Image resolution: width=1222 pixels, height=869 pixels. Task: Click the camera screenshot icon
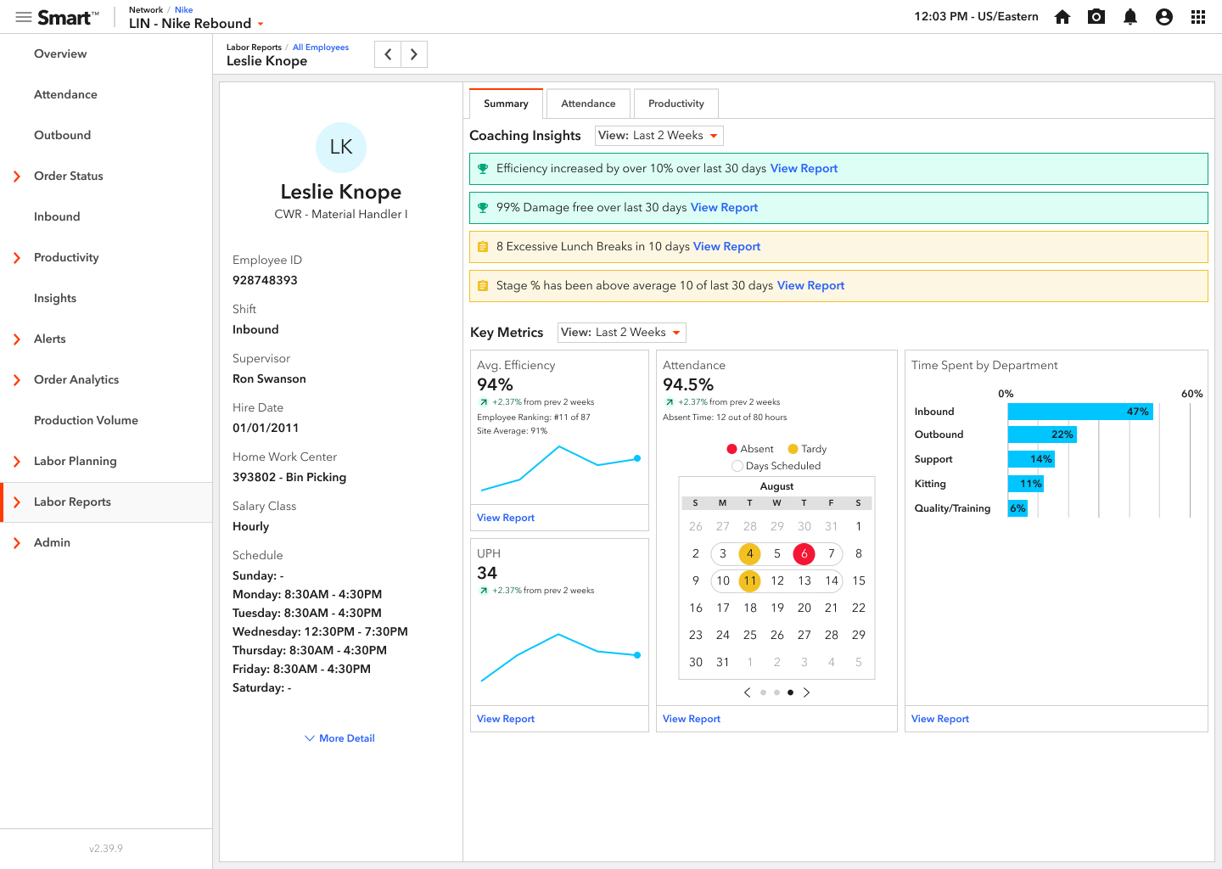click(1096, 17)
